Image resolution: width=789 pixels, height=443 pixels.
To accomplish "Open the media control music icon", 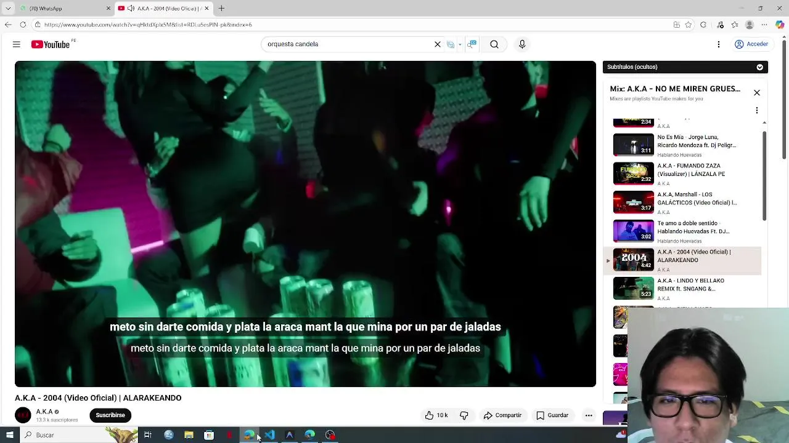I will [721, 25].
